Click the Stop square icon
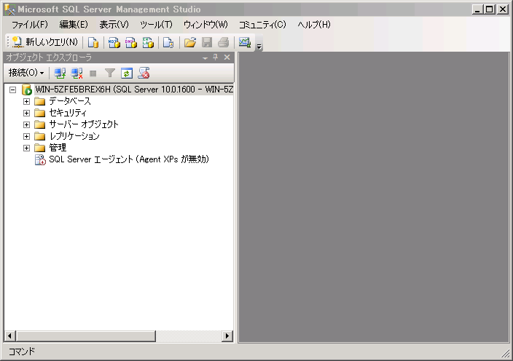 [93, 74]
